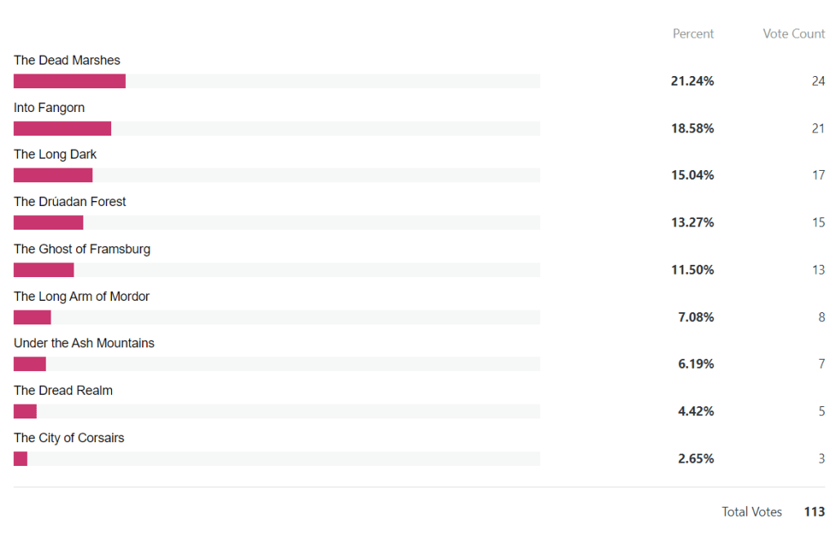Click the 21.24% percentage value
The height and width of the screenshot is (537, 836).
(692, 81)
